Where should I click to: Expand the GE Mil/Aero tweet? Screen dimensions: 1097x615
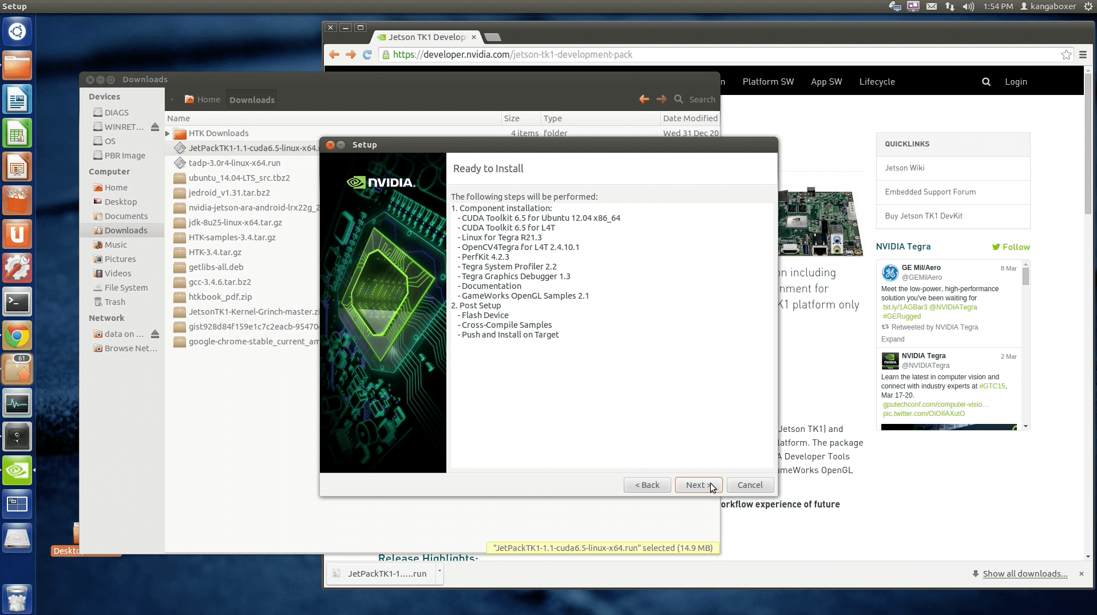(x=892, y=339)
